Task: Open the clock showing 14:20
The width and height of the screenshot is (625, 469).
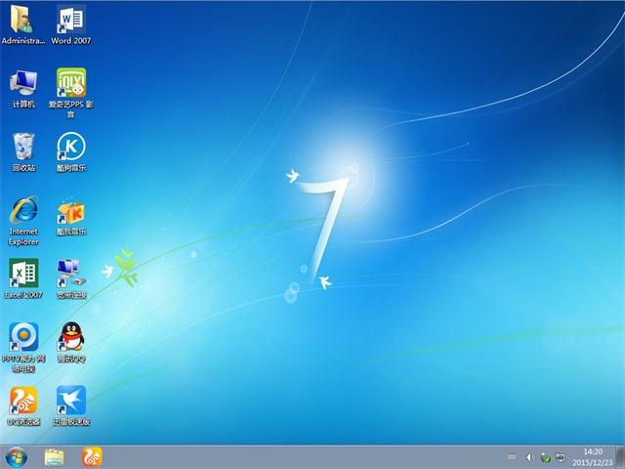Action: [x=593, y=457]
